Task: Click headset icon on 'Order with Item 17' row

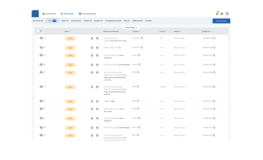Action: click(41, 48)
